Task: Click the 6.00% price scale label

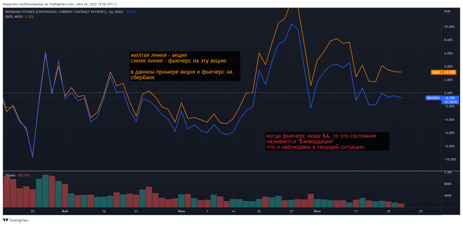Action: pos(449,53)
